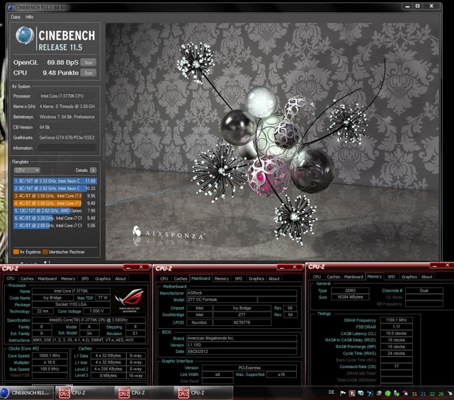This screenshot has width=454, height=400.
Task: Click the DE language indicator
Action: (x=332, y=392)
